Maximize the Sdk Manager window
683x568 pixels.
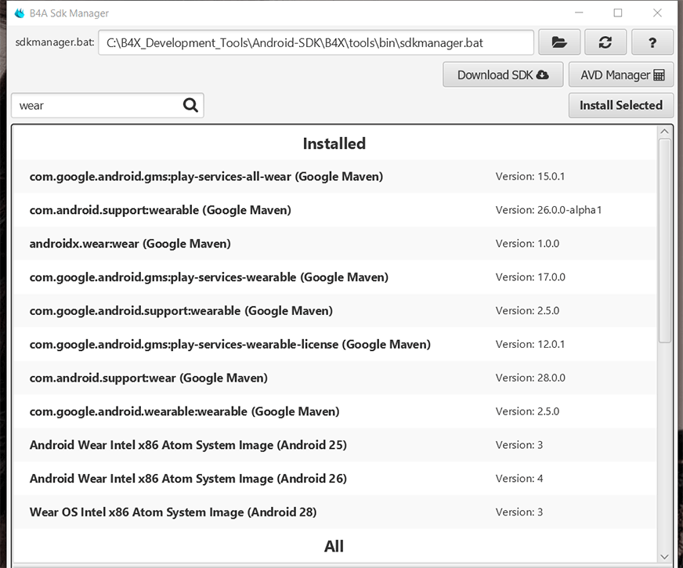[618, 13]
